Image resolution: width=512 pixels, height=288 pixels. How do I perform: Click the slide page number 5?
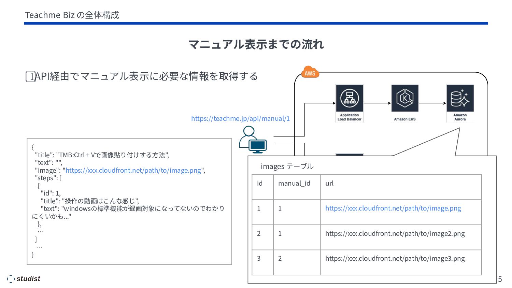click(500, 279)
